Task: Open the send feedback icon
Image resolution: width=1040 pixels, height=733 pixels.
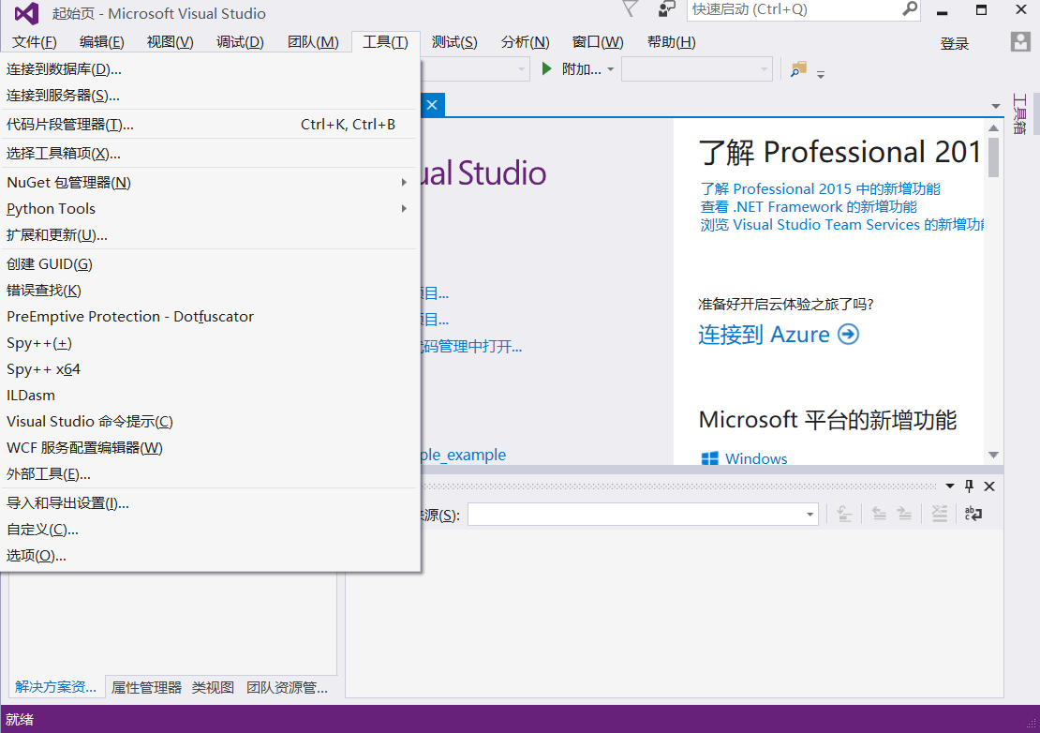Action: (666, 9)
